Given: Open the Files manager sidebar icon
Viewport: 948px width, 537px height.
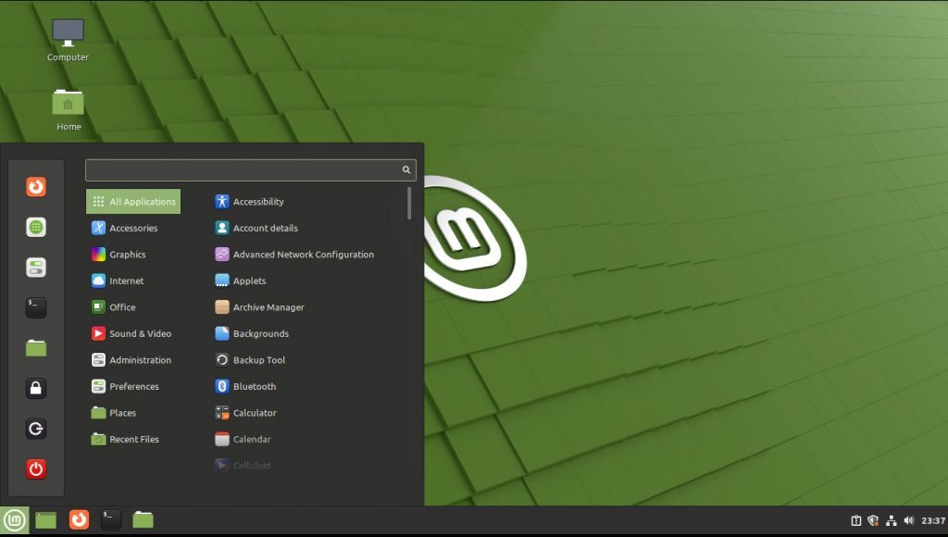Looking at the screenshot, I should [35, 347].
